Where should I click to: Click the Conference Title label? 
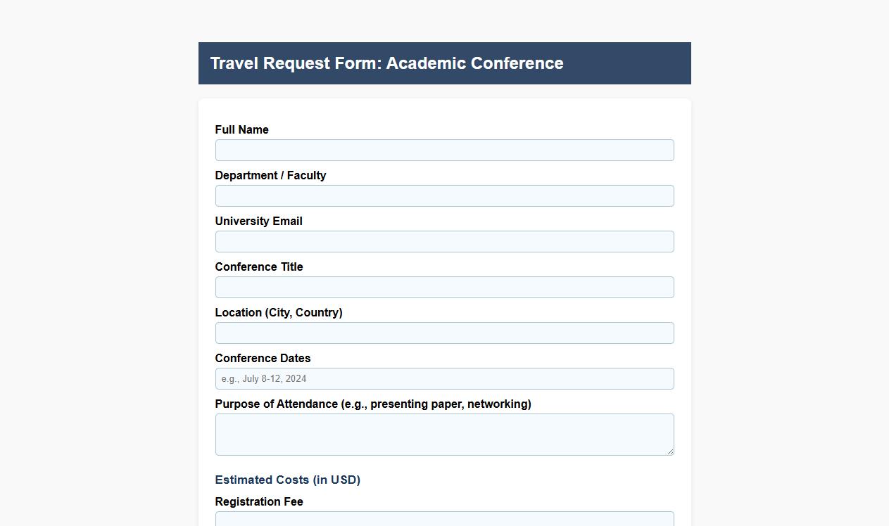click(258, 267)
